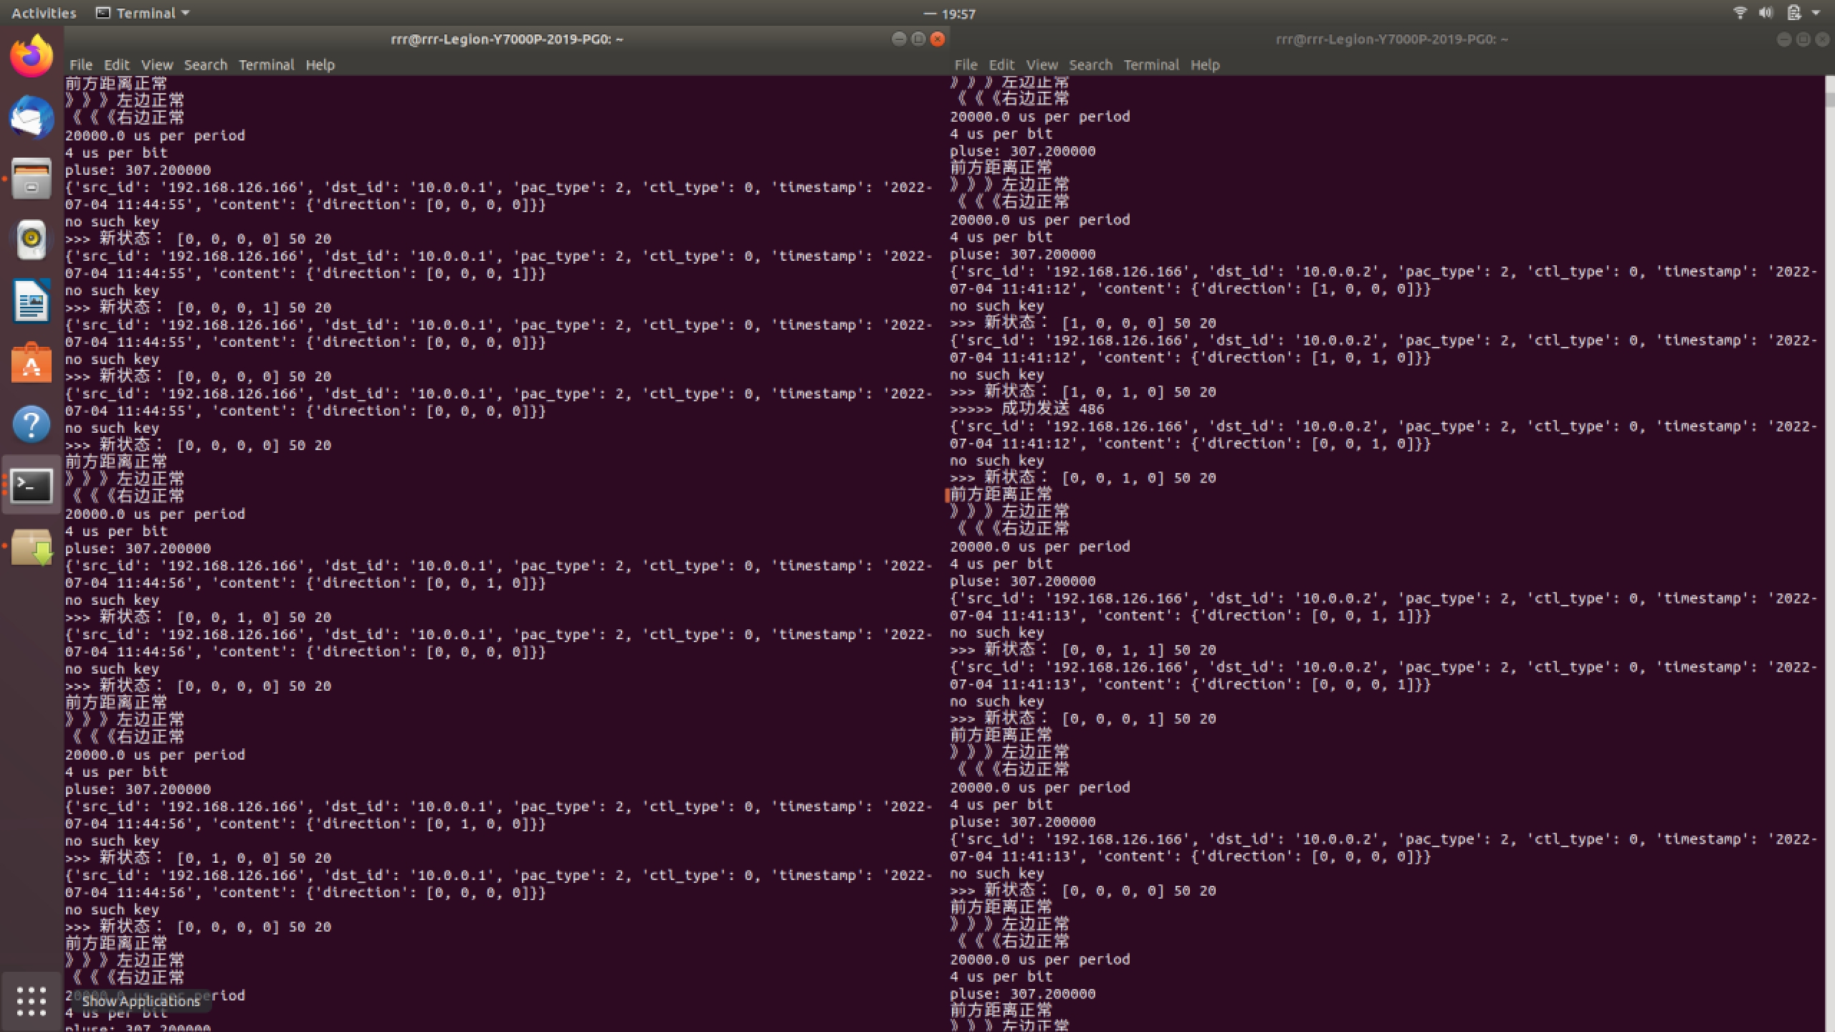
Task: Click the Show Applications grid button
Action: pyautogui.click(x=32, y=1000)
